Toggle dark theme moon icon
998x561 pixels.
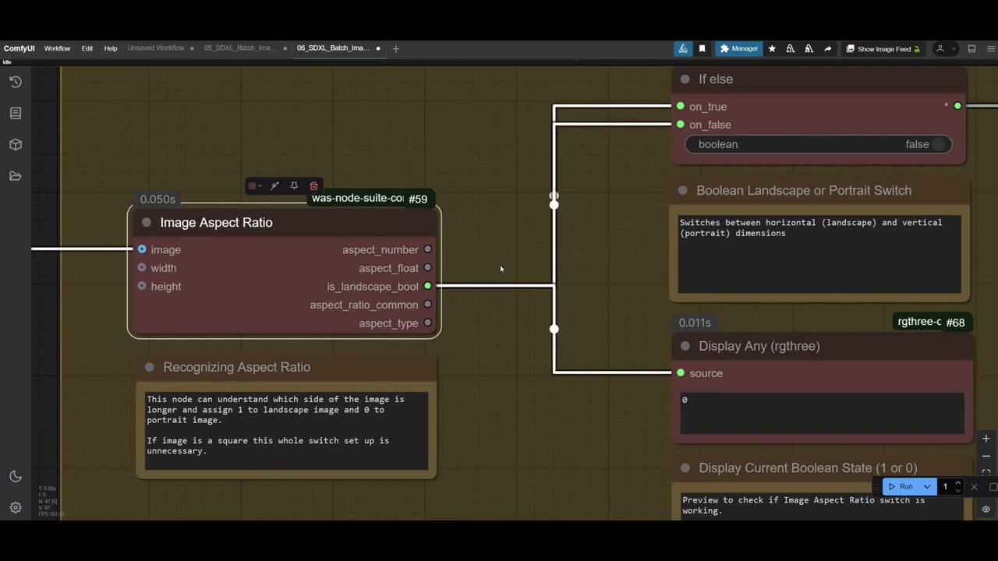point(16,476)
